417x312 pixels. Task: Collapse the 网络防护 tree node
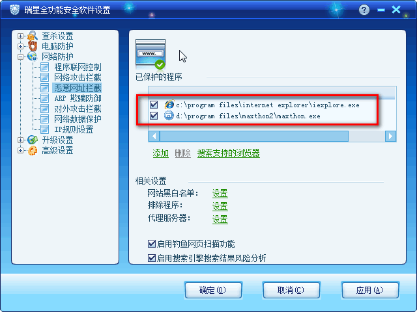coord(20,57)
